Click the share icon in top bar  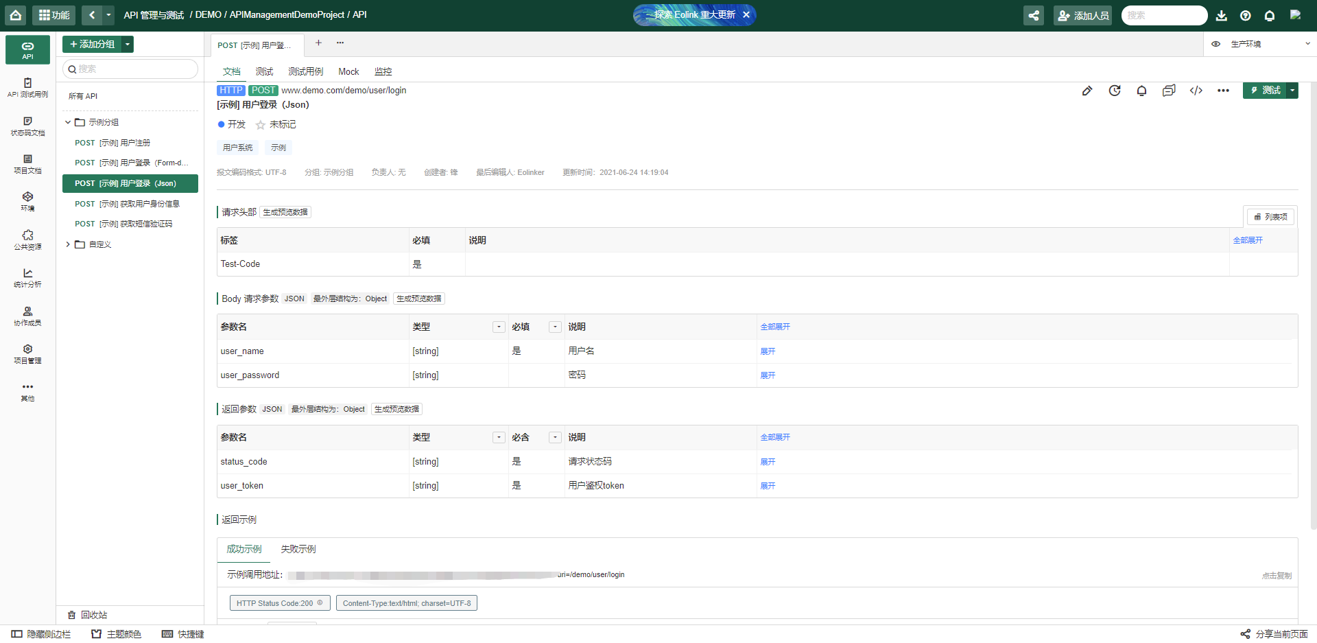(x=1033, y=15)
